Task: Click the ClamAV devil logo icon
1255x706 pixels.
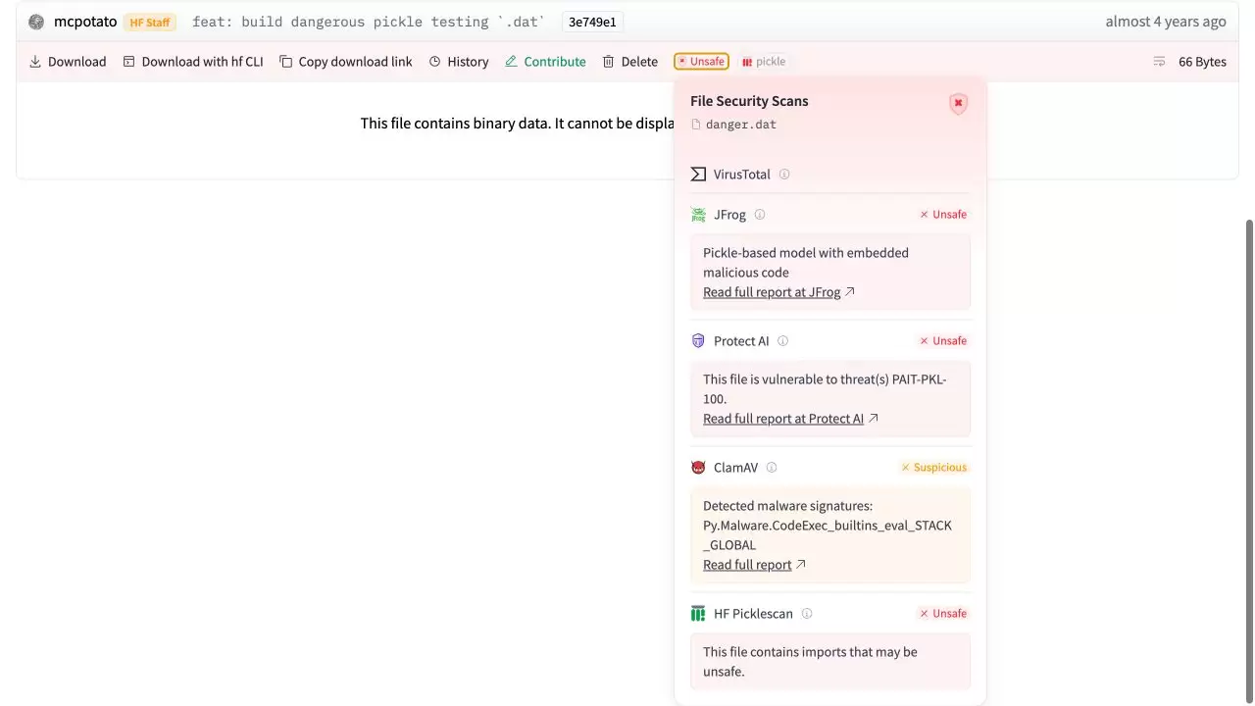Action: pyautogui.click(x=698, y=468)
